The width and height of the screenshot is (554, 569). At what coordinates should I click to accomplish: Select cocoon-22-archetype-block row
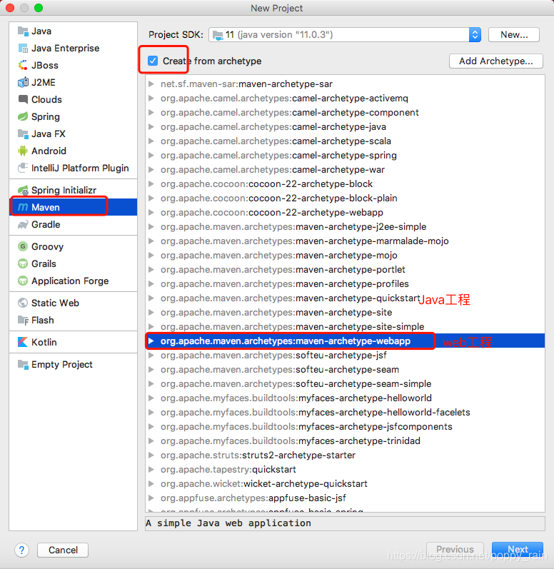[345, 184]
